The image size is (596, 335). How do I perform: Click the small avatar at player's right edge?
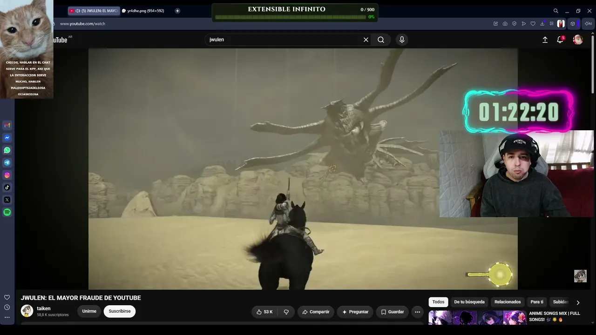(580, 276)
